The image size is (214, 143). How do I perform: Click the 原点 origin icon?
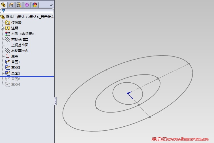click(8, 56)
